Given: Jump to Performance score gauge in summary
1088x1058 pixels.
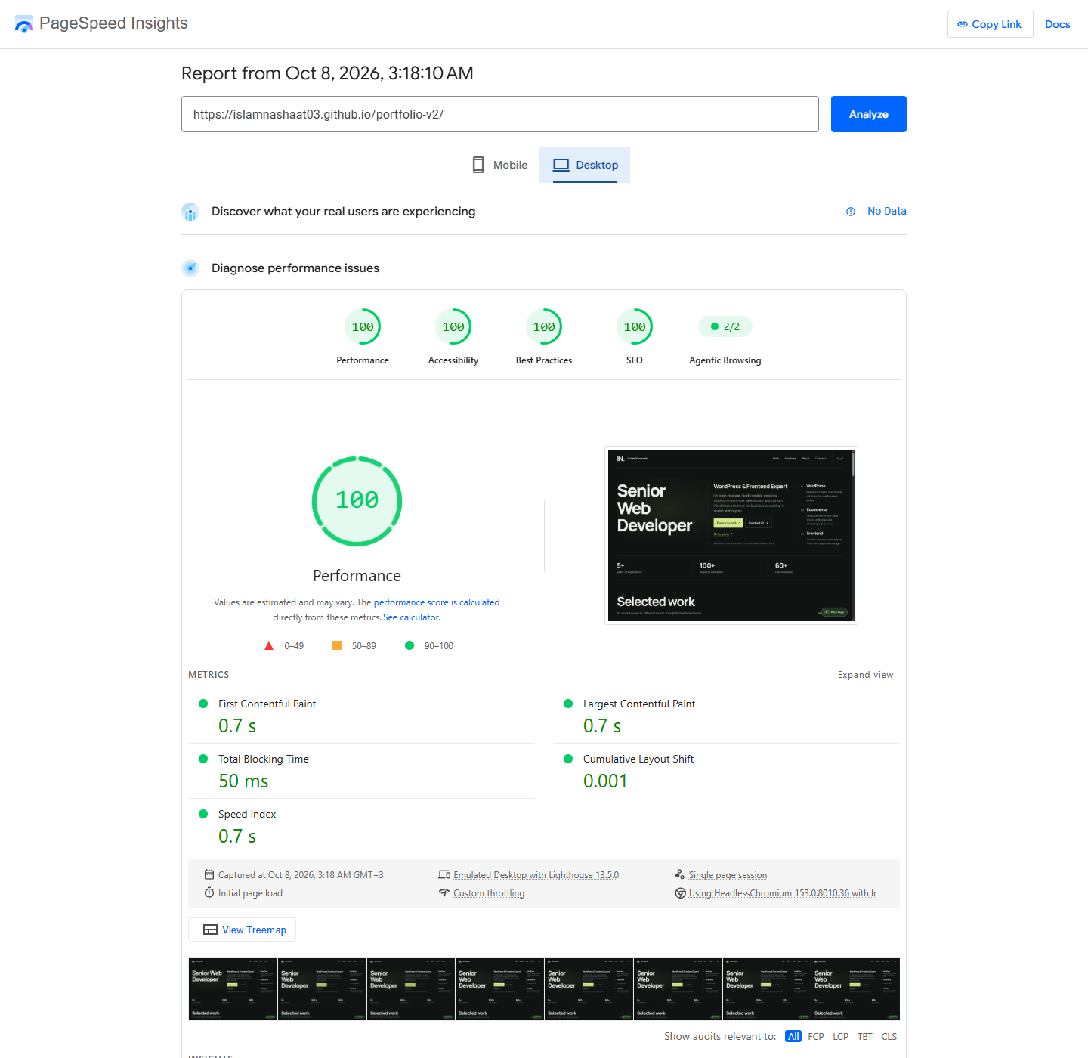Looking at the screenshot, I should pos(363,327).
